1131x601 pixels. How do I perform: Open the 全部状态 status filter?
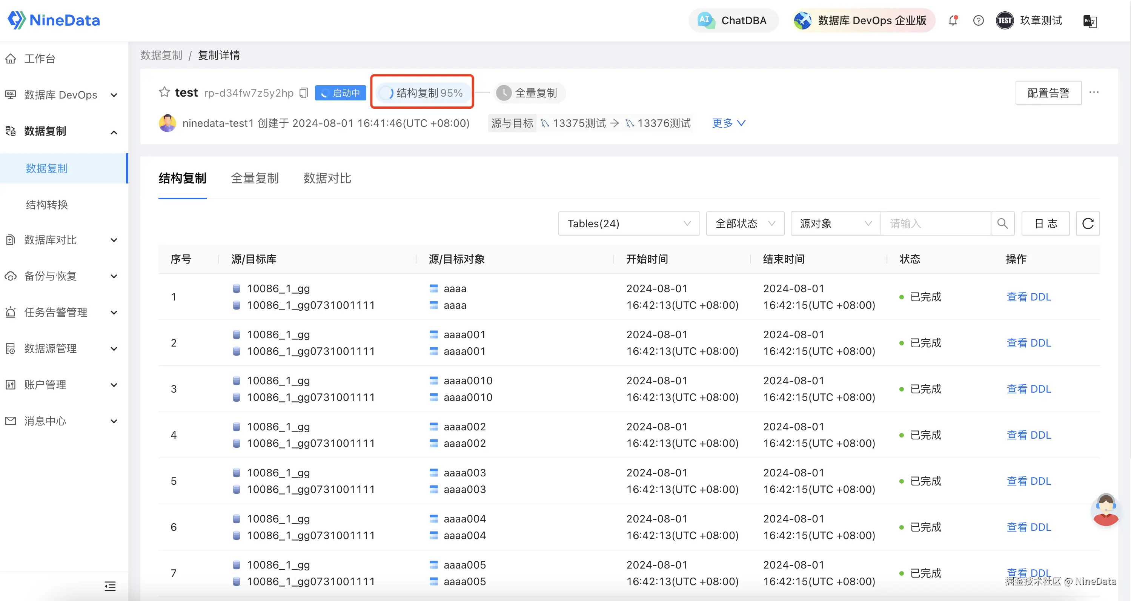pos(745,223)
